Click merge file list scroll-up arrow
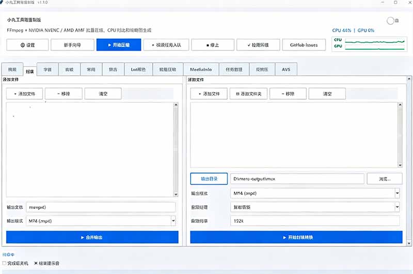The image size is (413, 274). [176, 105]
